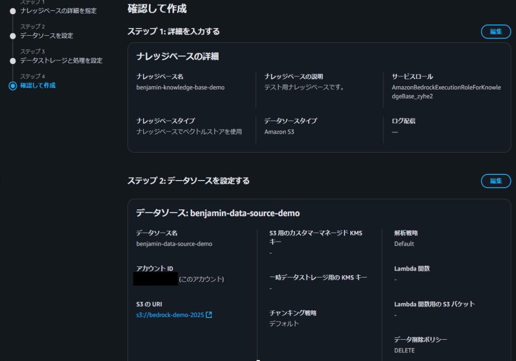Click the step 2 circle indicator in wizard
The height and width of the screenshot is (361, 516).
(x=13, y=36)
